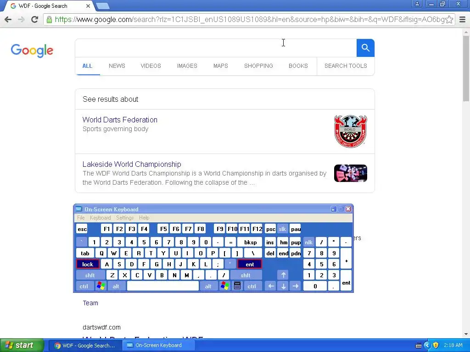Switch to NEWS search tab
The width and height of the screenshot is (470, 352).
(x=117, y=66)
